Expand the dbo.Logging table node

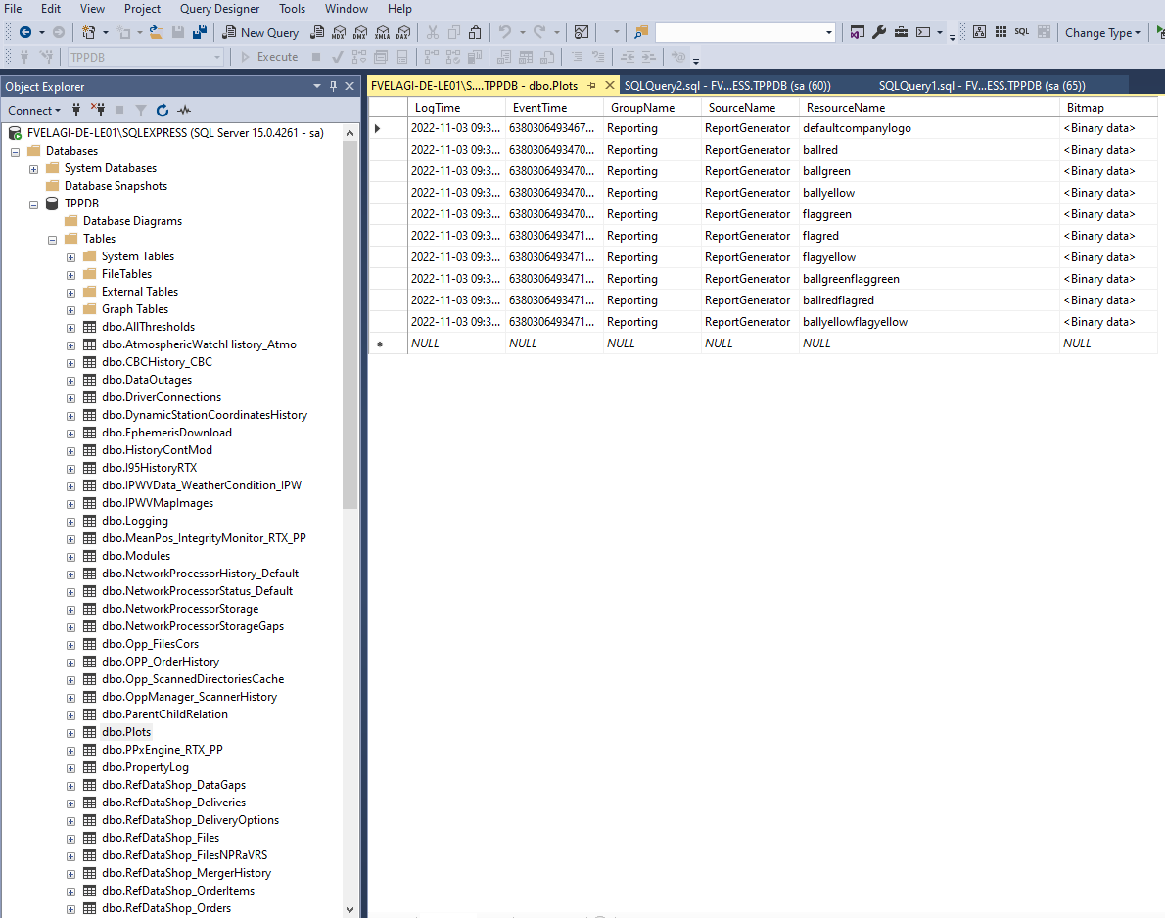tap(70, 521)
